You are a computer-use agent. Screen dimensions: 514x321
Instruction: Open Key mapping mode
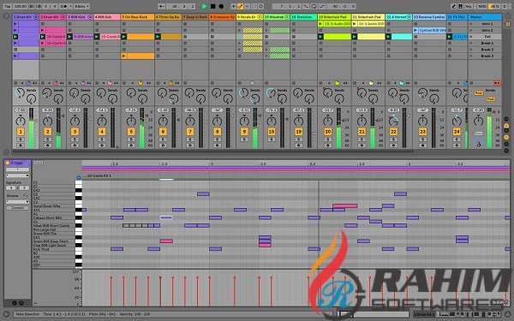coord(469,6)
